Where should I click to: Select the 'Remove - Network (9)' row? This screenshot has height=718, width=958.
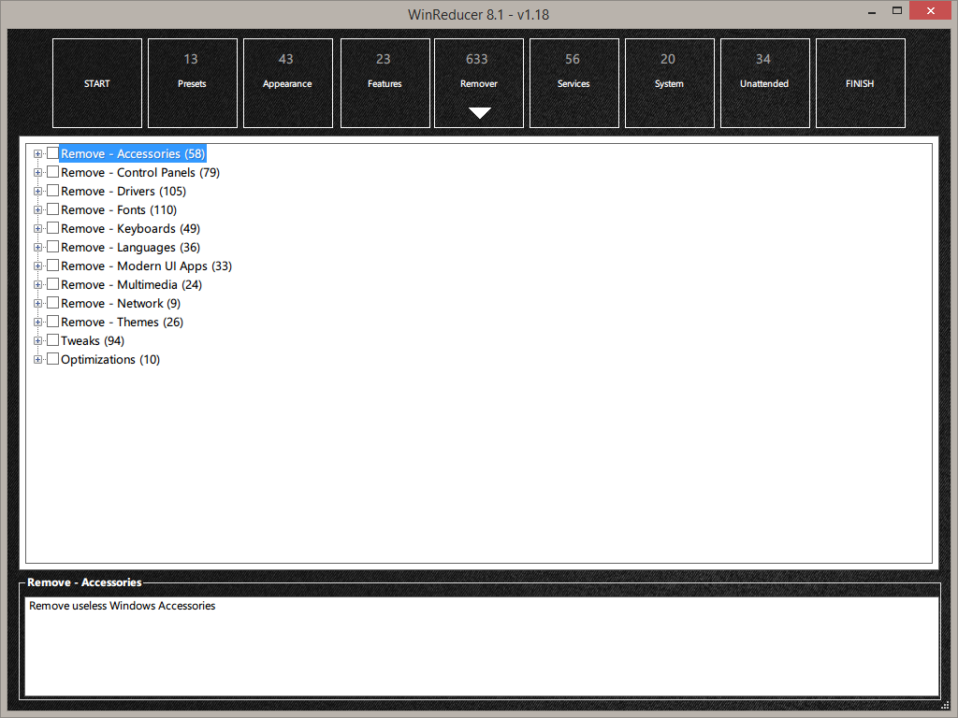point(121,304)
